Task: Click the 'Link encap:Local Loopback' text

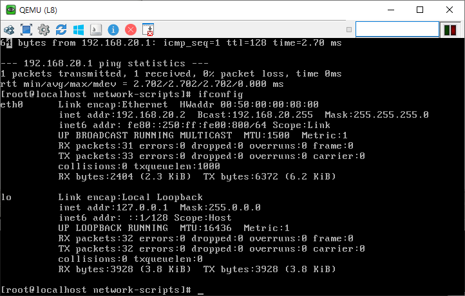Action: (x=131, y=197)
